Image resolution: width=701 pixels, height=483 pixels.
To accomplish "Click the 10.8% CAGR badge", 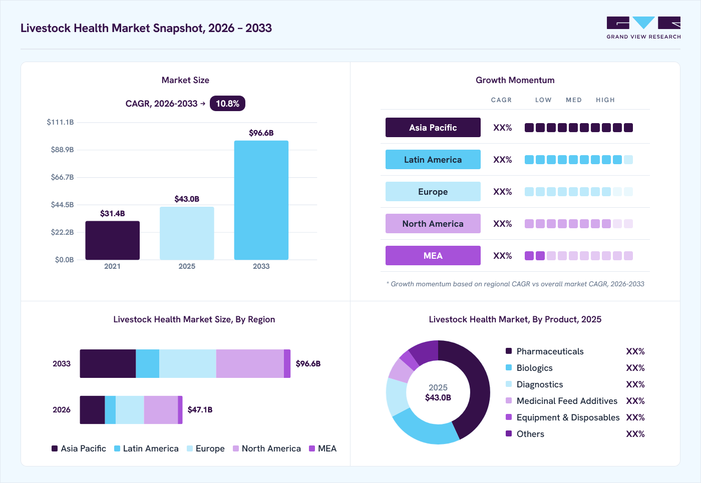I will (x=227, y=104).
